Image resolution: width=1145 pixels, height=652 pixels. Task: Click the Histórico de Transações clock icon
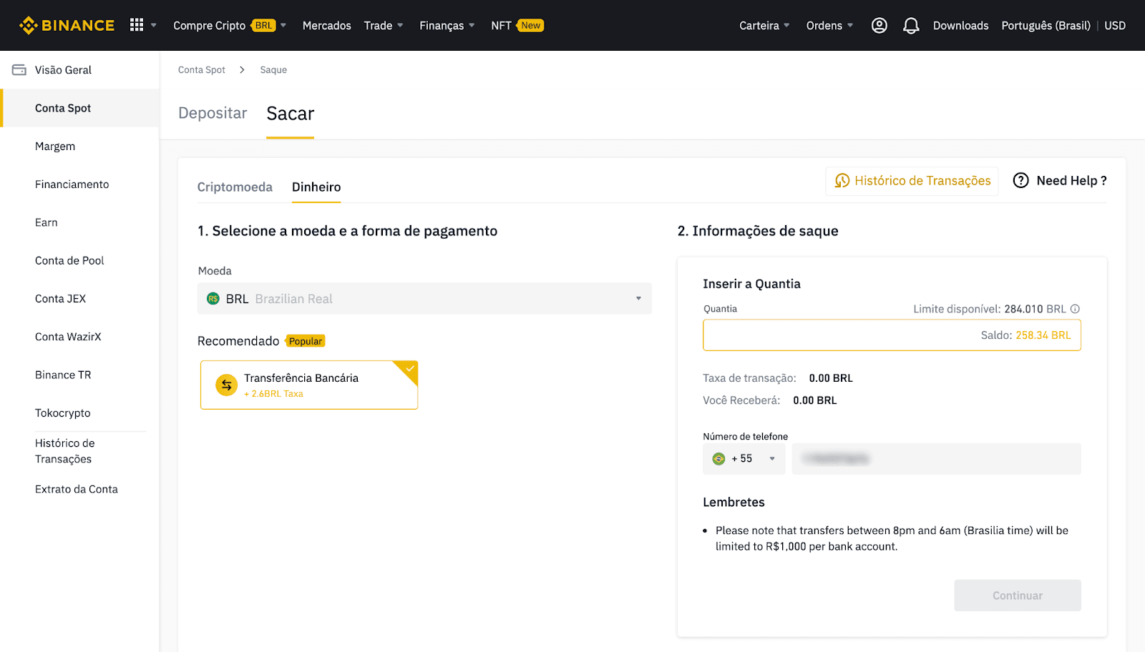point(842,181)
